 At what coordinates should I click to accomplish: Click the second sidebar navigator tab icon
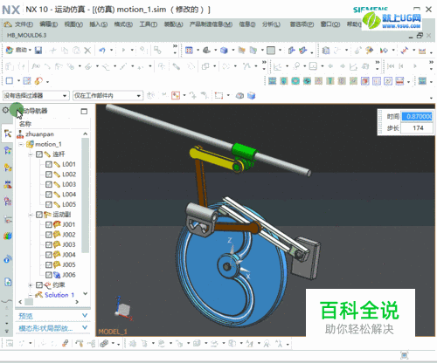8,150
